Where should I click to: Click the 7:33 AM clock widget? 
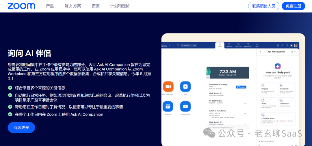(228, 73)
